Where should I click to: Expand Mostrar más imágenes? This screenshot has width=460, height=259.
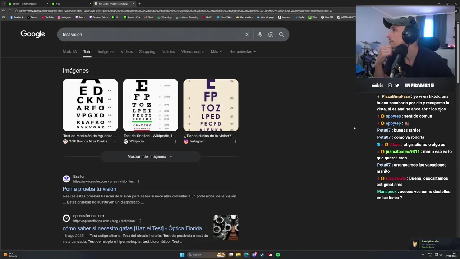point(150,156)
